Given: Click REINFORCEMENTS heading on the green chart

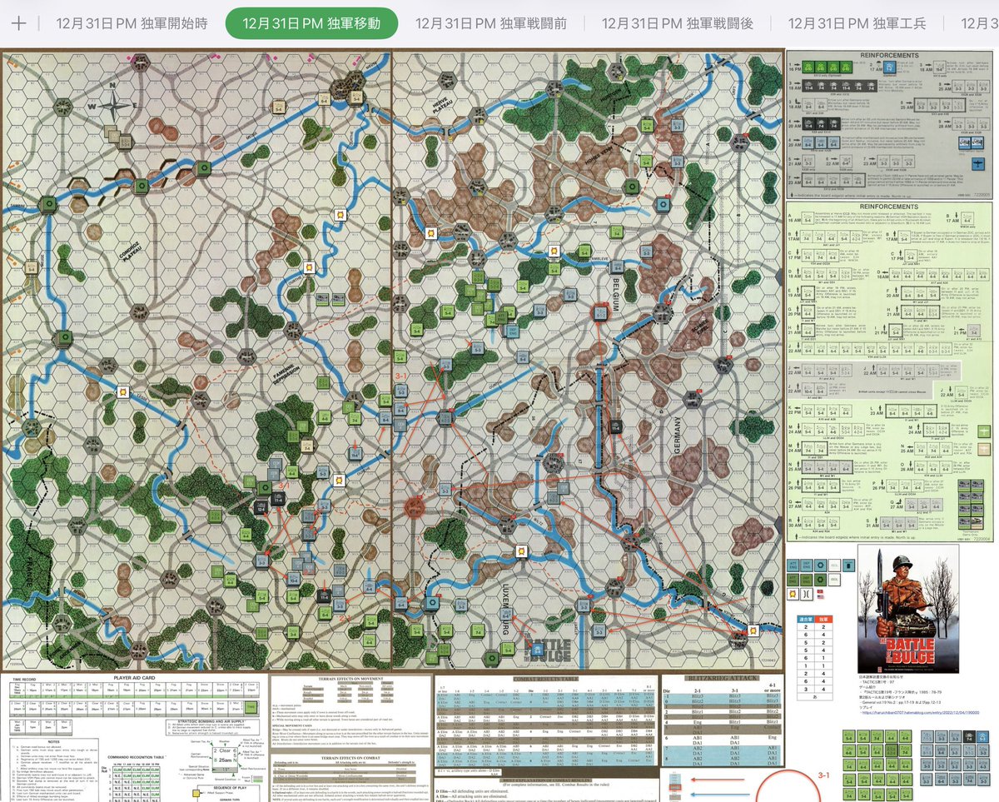Looking at the screenshot, I should point(890,206).
